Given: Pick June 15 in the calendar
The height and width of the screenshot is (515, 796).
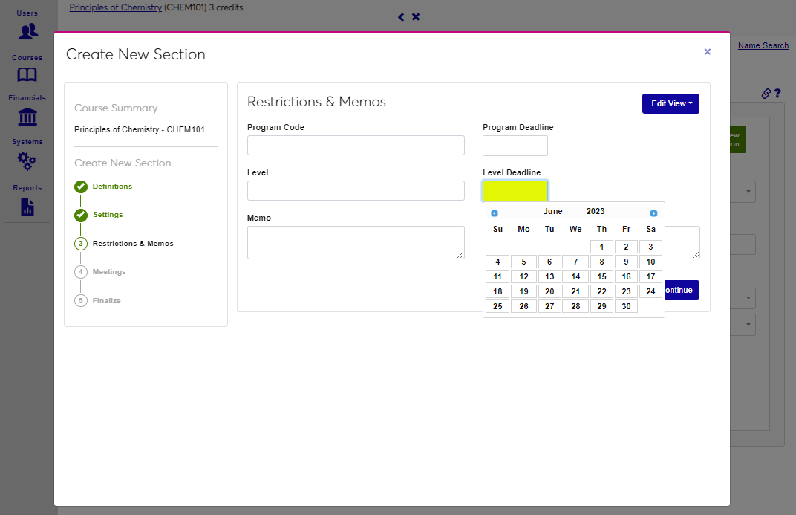Looking at the screenshot, I should [x=601, y=276].
